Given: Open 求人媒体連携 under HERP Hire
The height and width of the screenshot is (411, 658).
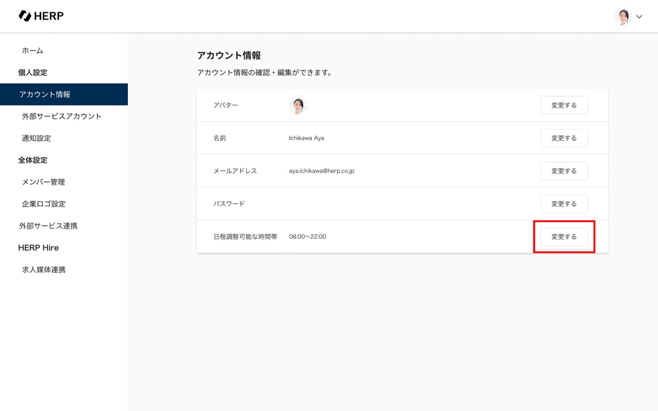Looking at the screenshot, I should point(44,270).
